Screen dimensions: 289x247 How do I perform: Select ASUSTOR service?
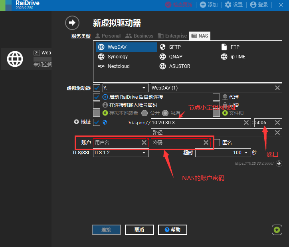tap(175, 66)
